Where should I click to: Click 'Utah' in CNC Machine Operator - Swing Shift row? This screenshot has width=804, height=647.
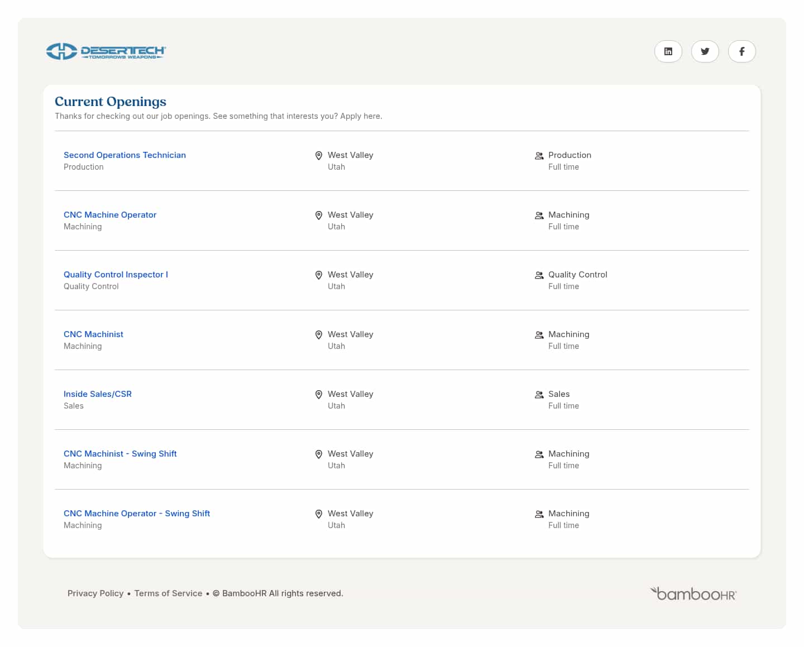tap(336, 525)
